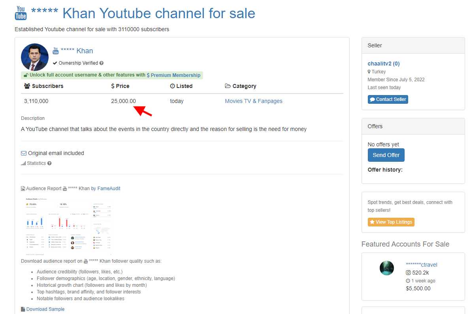Click the seller's channel profile picture
The height and width of the screenshot is (314, 469).
35,57
